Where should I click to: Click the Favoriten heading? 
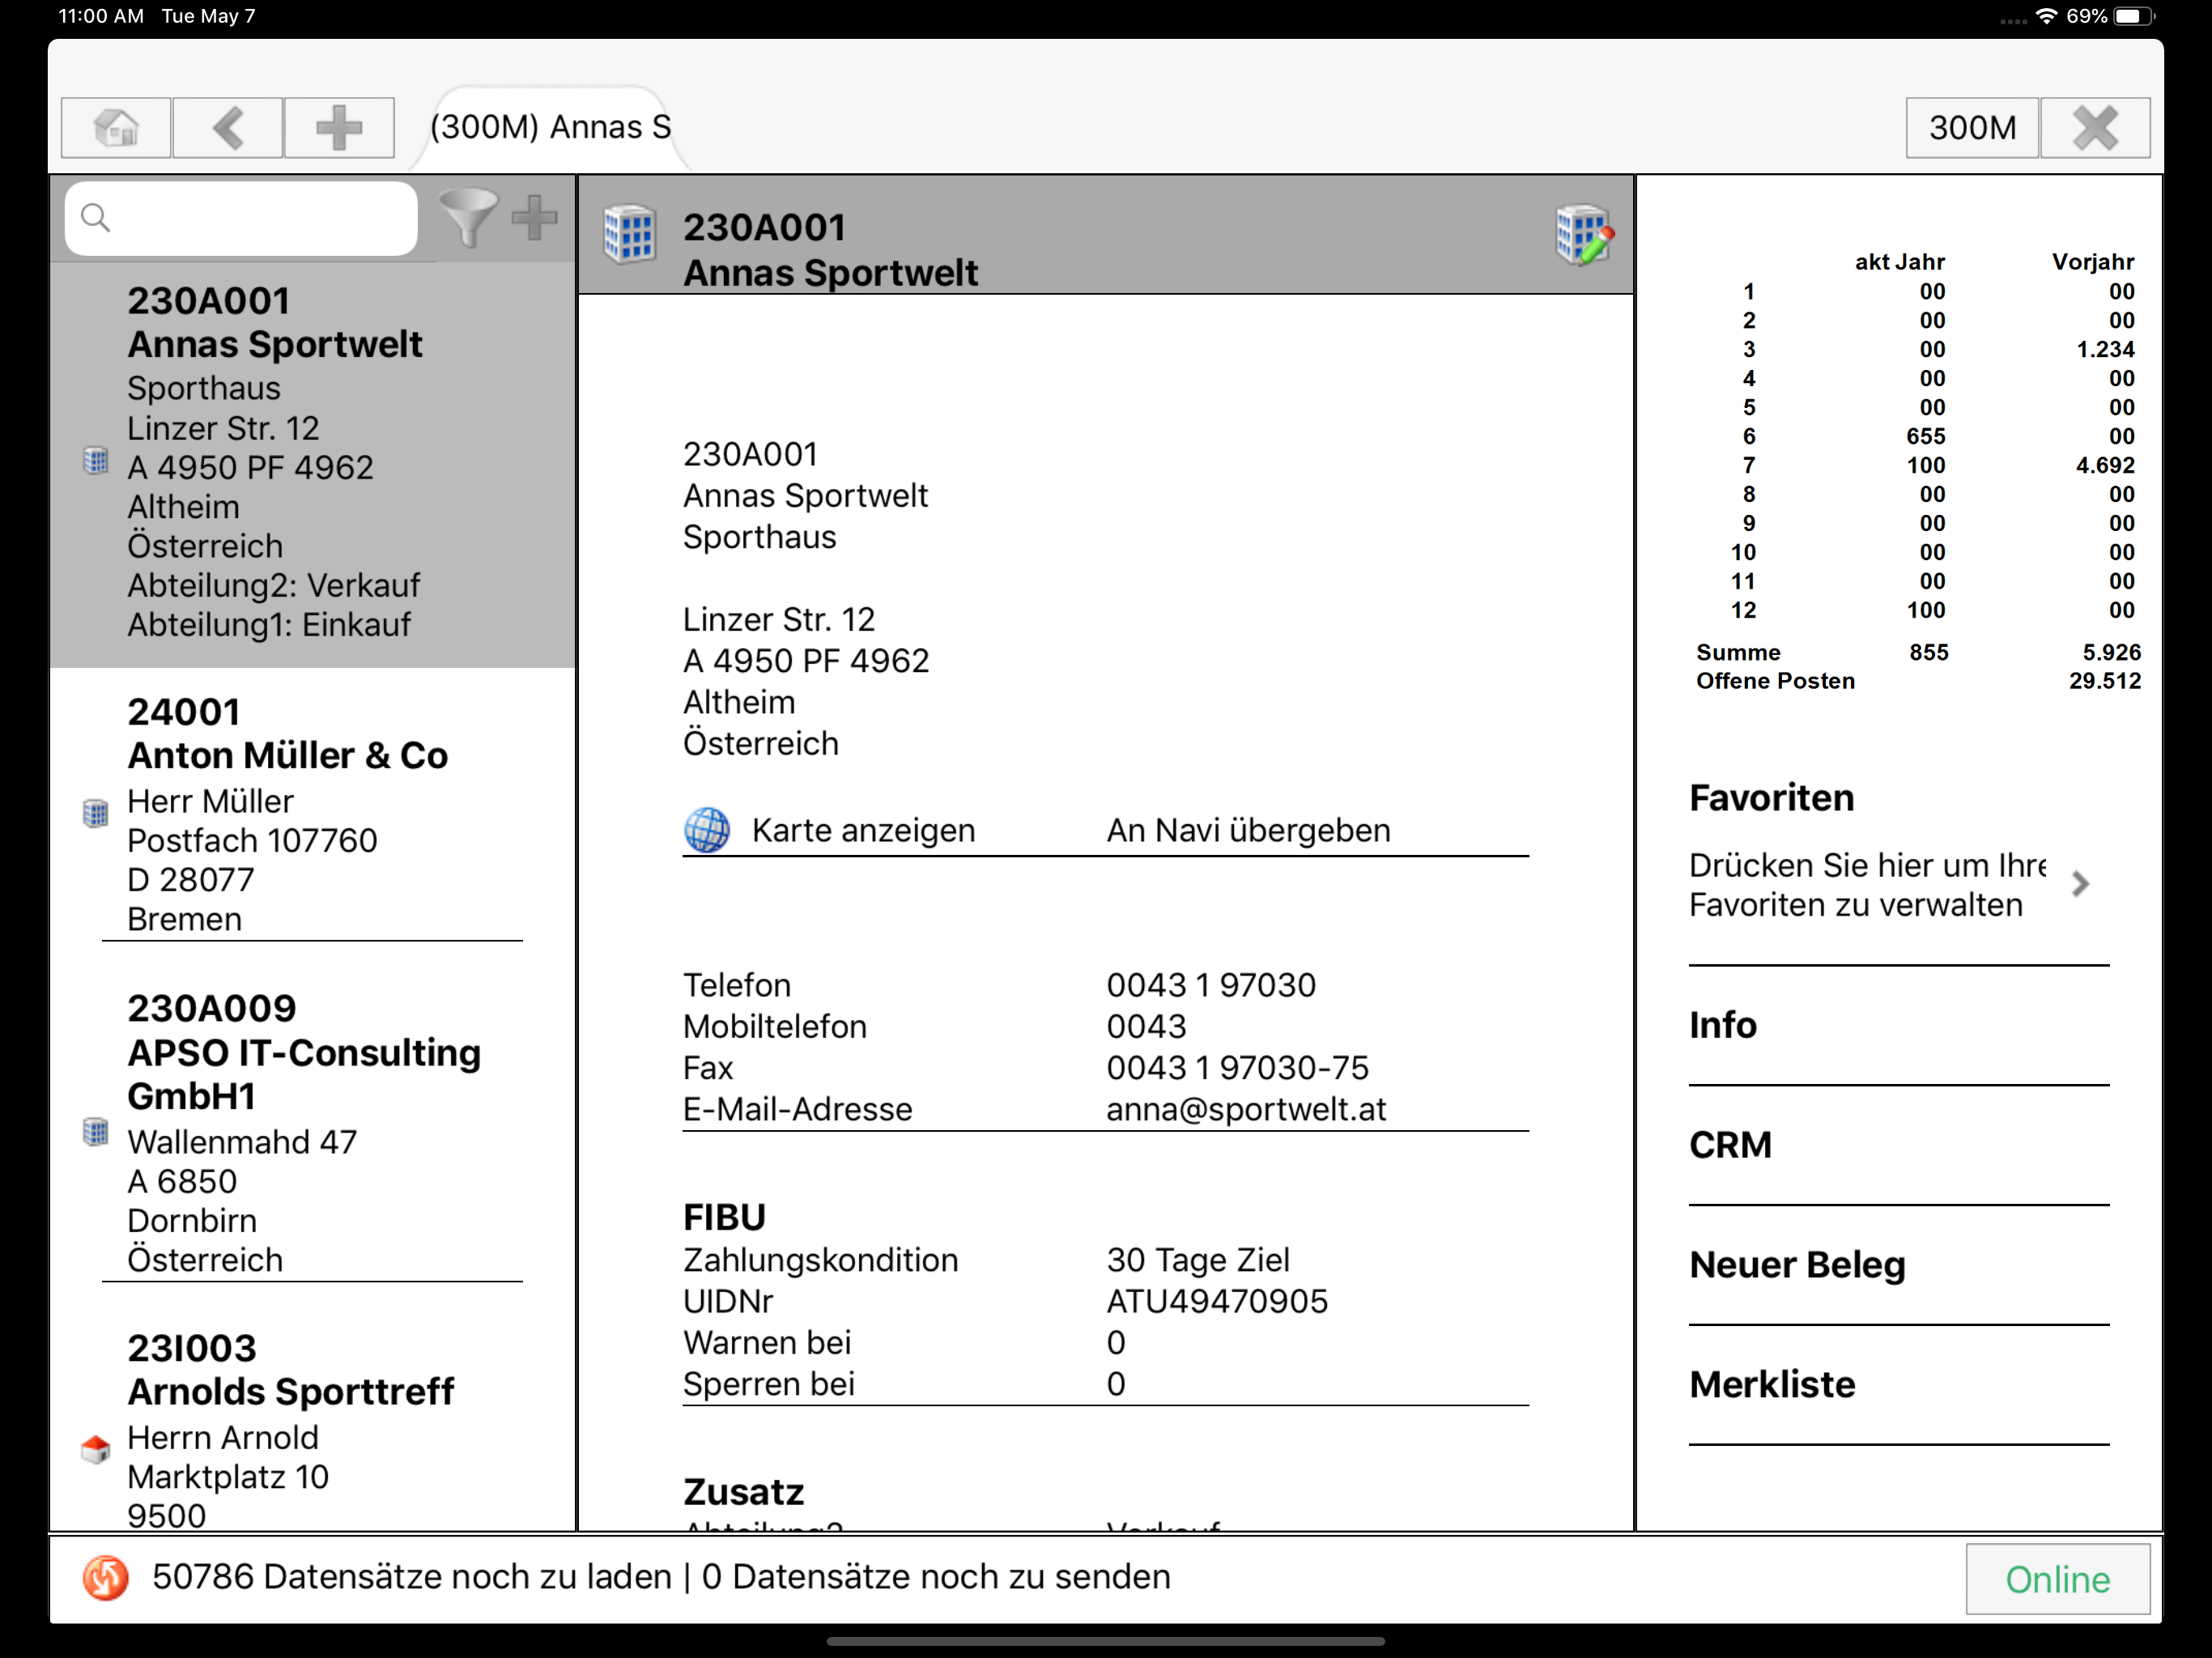pyautogui.click(x=1771, y=798)
